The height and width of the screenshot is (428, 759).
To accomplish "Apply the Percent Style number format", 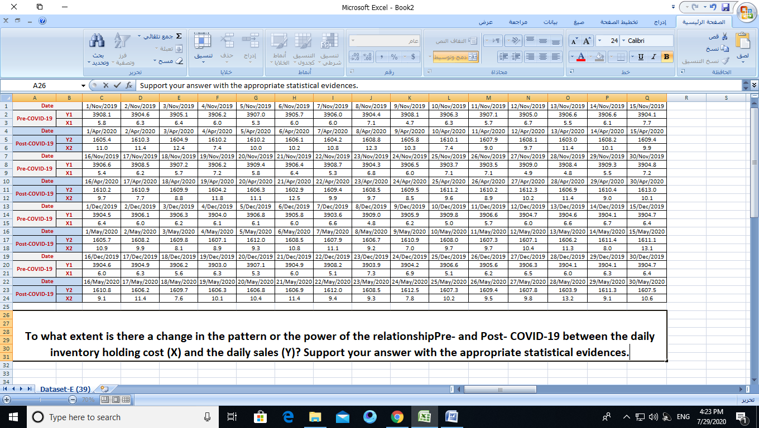I will pos(395,57).
